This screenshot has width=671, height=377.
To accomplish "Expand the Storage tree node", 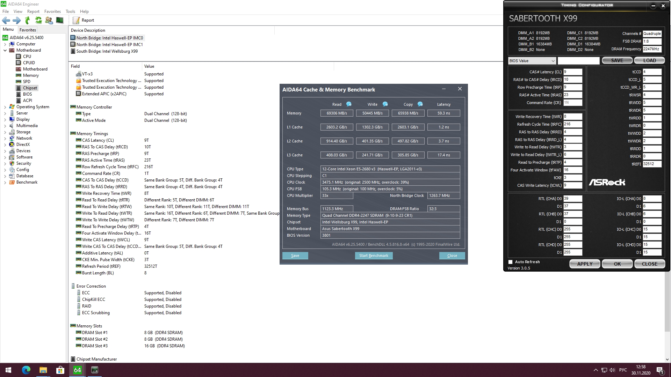I will pyautogui.click(x=5, y=132).
